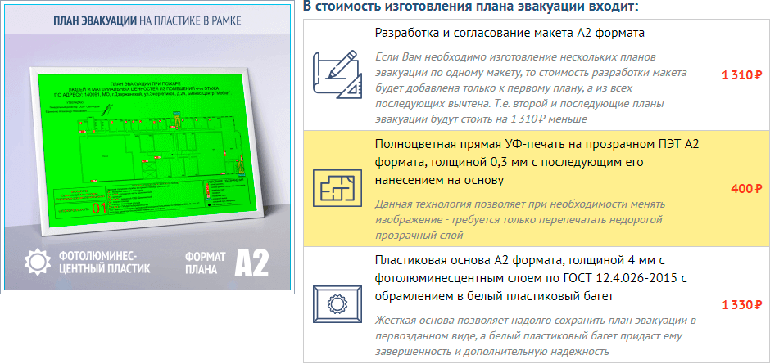The height and width of the screenshot is (364, 770).
Task: Click the ФОРМАТ ПЛАНА caption on image
Action: (202, 262)
